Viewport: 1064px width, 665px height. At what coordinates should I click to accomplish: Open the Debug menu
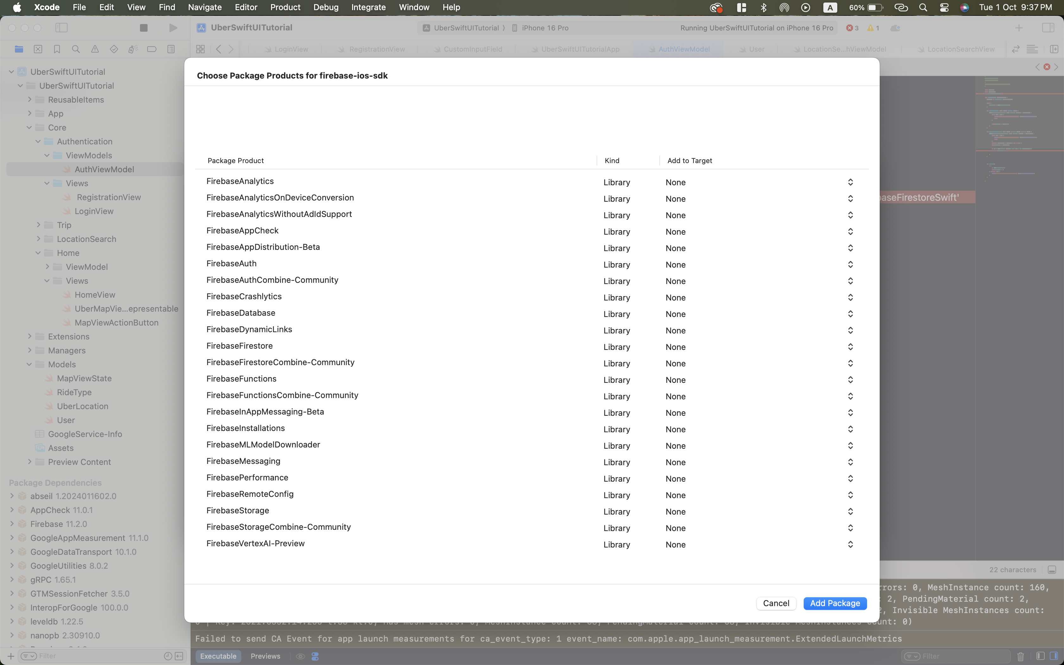click(x=326, y=8)
